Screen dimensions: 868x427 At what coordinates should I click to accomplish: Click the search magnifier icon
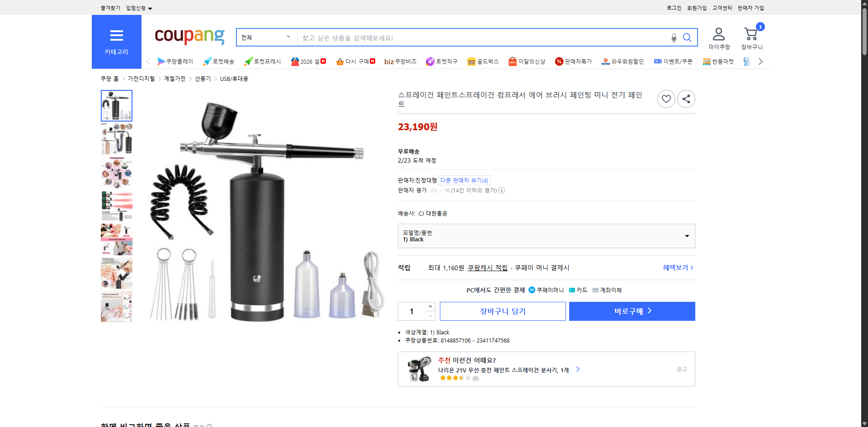point(687,38)
